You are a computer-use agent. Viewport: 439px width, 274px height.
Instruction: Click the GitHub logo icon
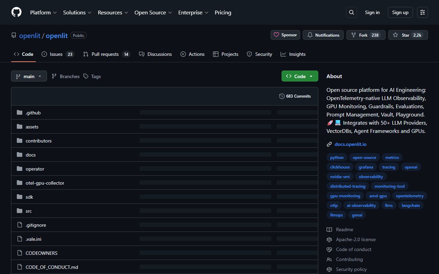pyautogui.click(x=16, y=12)
